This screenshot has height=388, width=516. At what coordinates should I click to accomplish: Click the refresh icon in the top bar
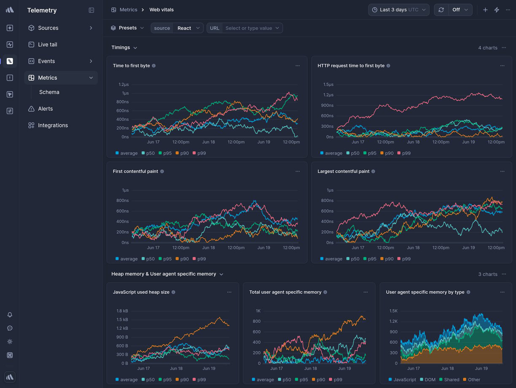441,10
